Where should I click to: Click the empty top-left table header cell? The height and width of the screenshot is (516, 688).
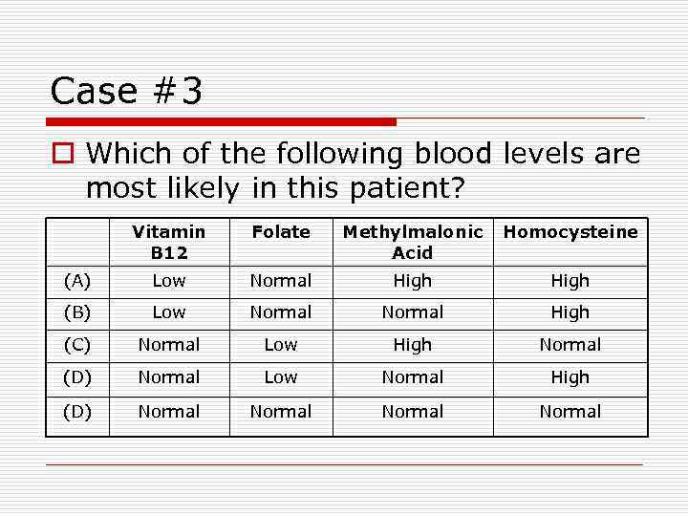click(77, 242)
